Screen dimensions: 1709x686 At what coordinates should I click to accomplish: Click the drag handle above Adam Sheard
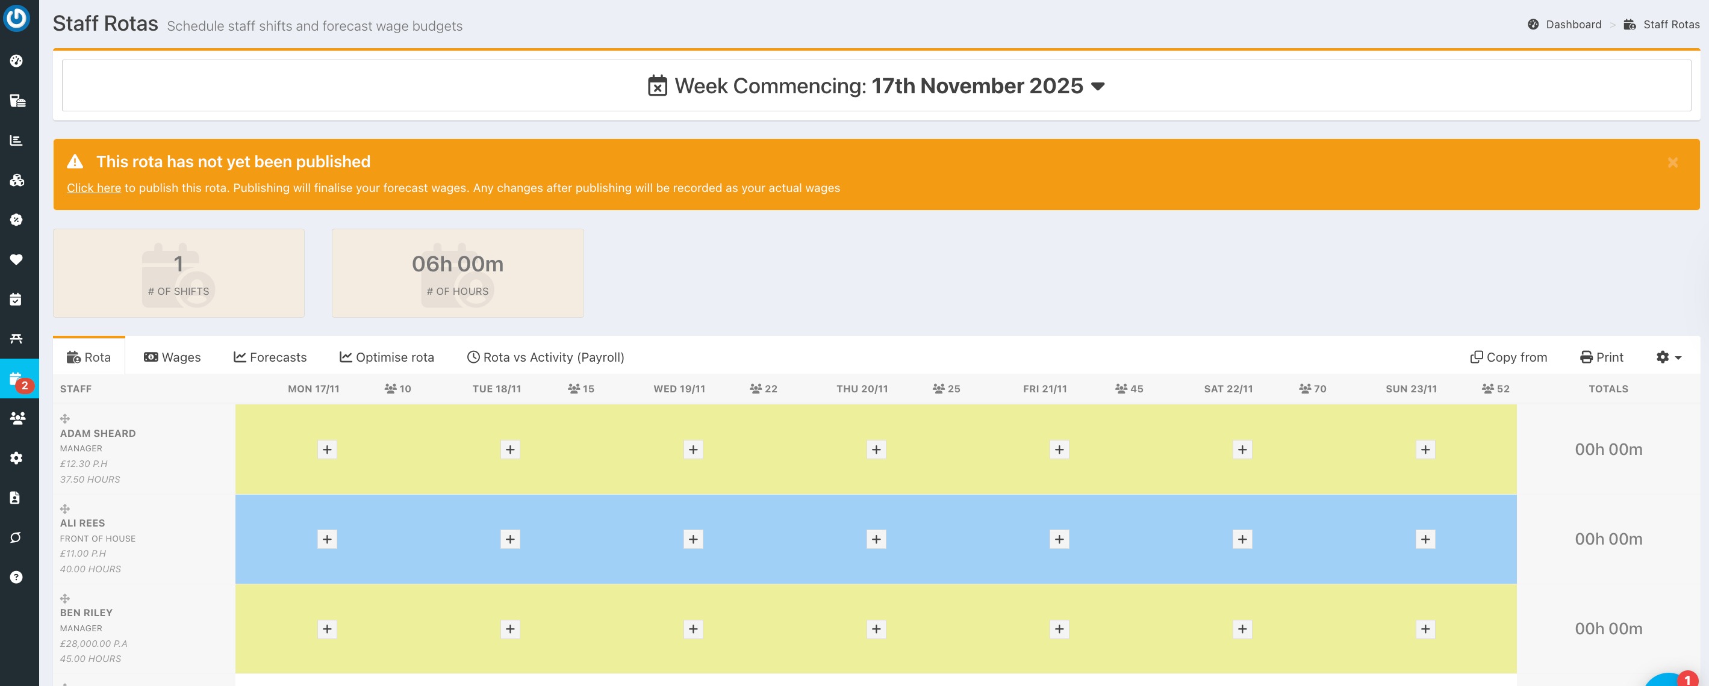click(x=65, y=419)
